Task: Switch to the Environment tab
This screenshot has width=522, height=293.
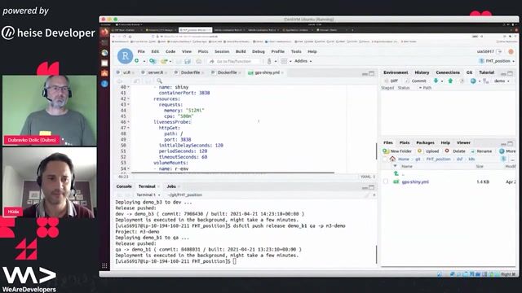Action: coord(396,72)
